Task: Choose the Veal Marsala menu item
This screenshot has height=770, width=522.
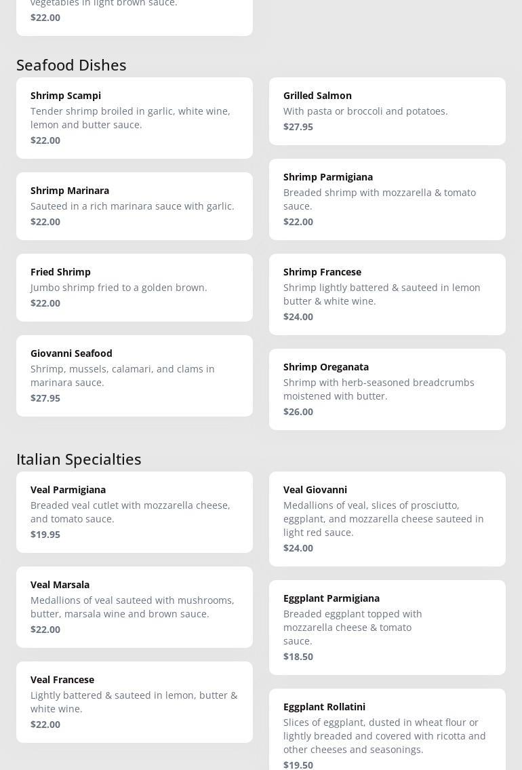Action: [134, 607]
